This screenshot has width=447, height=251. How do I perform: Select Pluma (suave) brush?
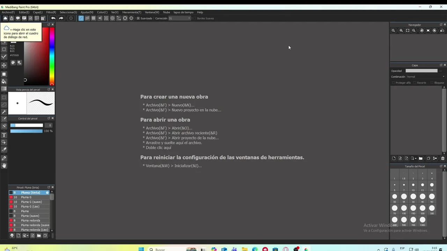click(x=29, y=216)
